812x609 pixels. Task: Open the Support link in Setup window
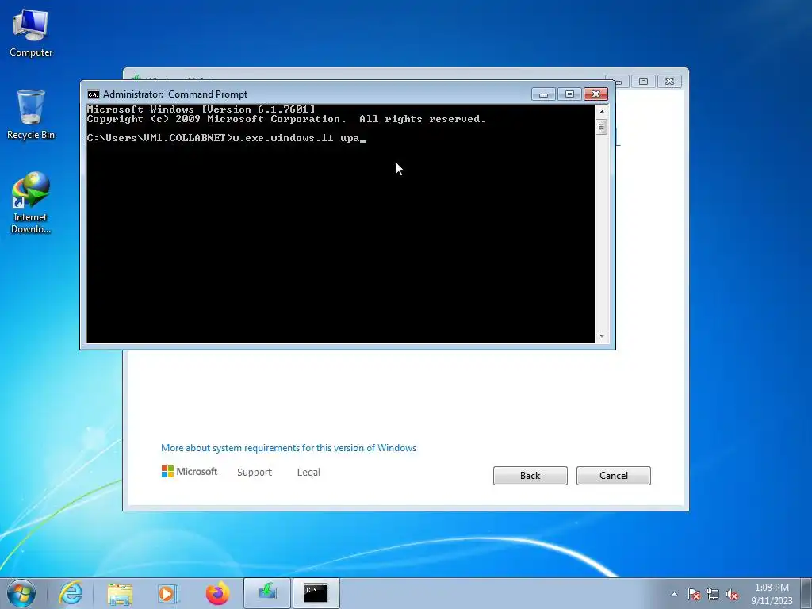(x=255, y=473)
